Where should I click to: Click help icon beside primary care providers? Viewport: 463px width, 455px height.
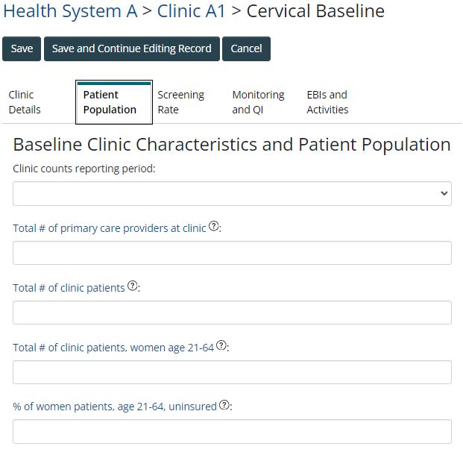coord(213,227)
